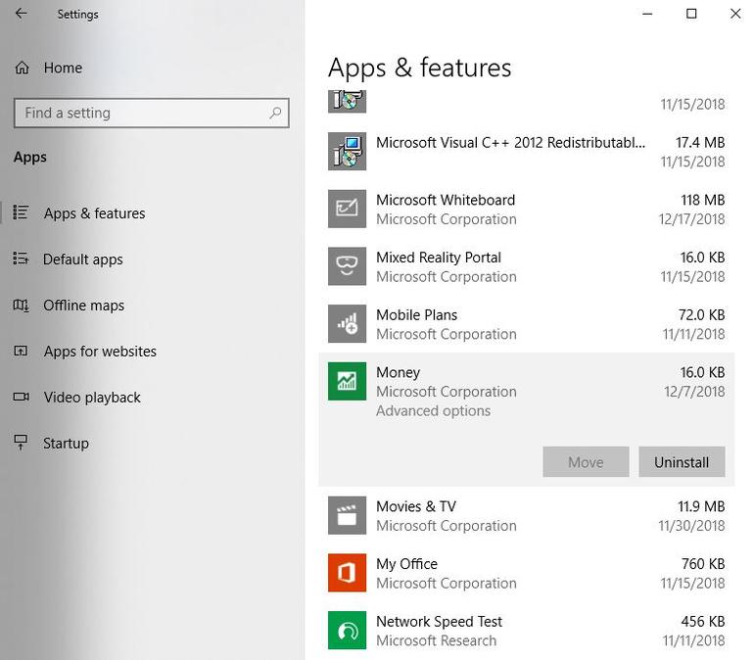Image resolution: width=754 pixels, height=660 pixels.
Task: Click the 11/30/2018 install date
Action: (691, 526)
